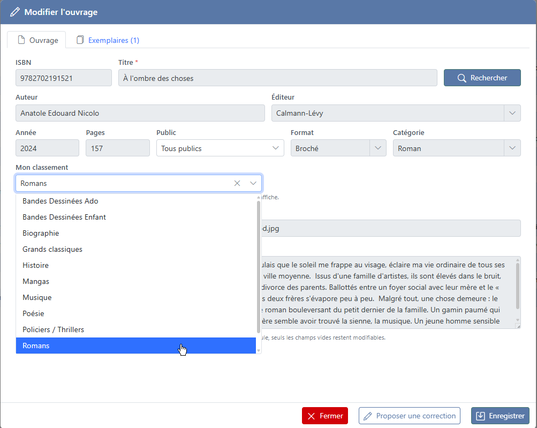Click the Pages field
The height and width of the screenshot is (428, 537).
[x=117, y=148]
